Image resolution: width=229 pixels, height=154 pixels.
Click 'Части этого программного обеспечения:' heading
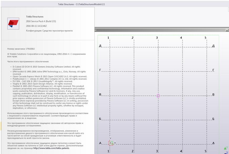pos(28,61)
